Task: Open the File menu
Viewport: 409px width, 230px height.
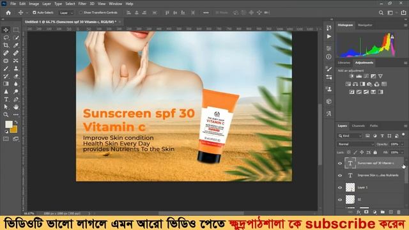Action: [x=13, y=4]
